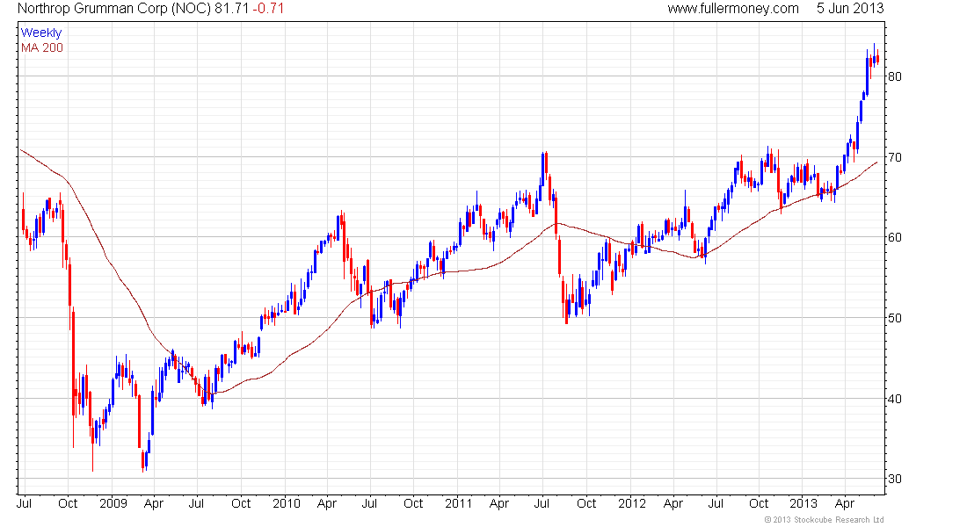Click the 2011 year label on time axis
Viewport: 967px width, 527px height.
458,503
